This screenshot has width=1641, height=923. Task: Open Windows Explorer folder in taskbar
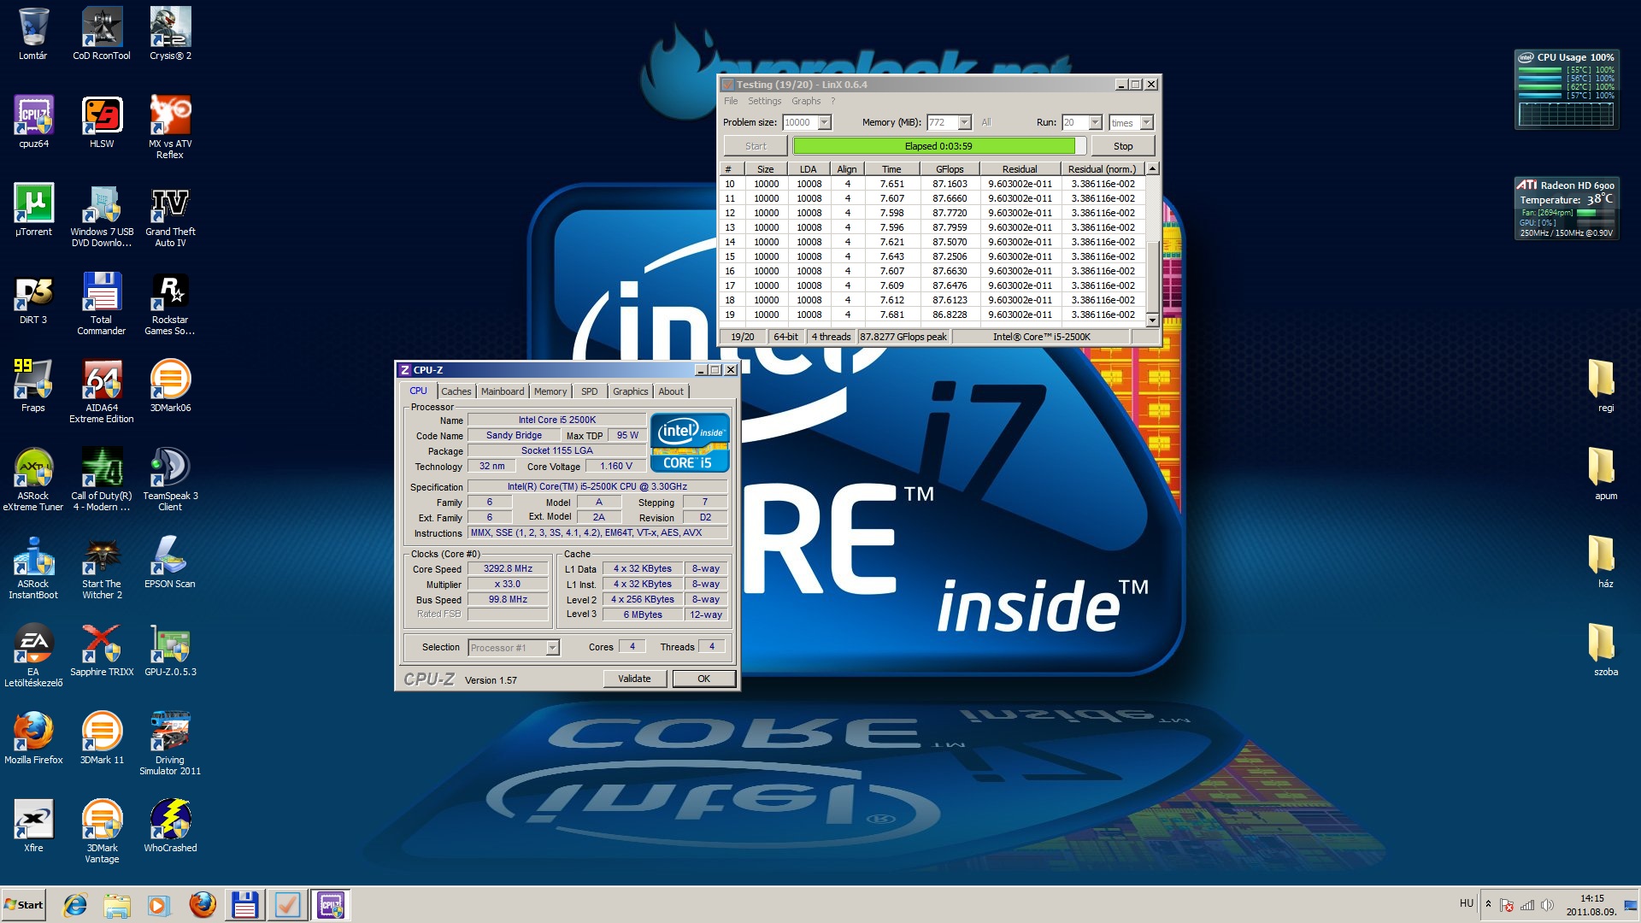pos(117,905)
